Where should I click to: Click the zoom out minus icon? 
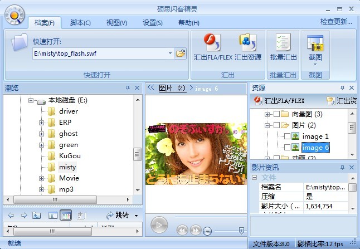(208, 230)
